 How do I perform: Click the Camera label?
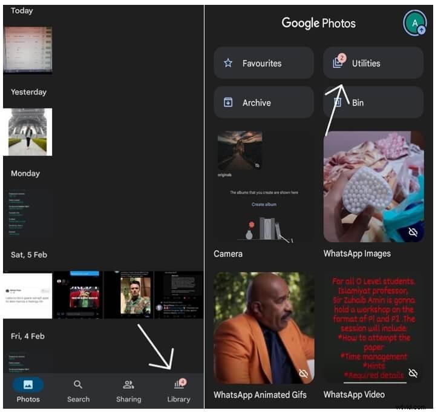pos(228,254)
